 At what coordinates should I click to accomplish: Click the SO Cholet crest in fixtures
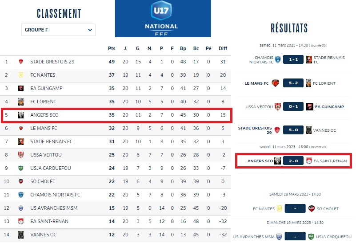tap(312, 209)
